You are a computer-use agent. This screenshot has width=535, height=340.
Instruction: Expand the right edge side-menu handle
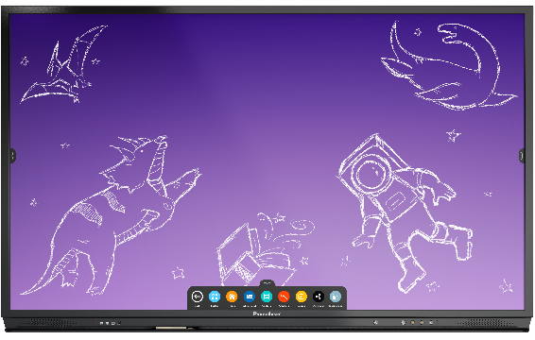pyautogui.click(x=522, y=156)
